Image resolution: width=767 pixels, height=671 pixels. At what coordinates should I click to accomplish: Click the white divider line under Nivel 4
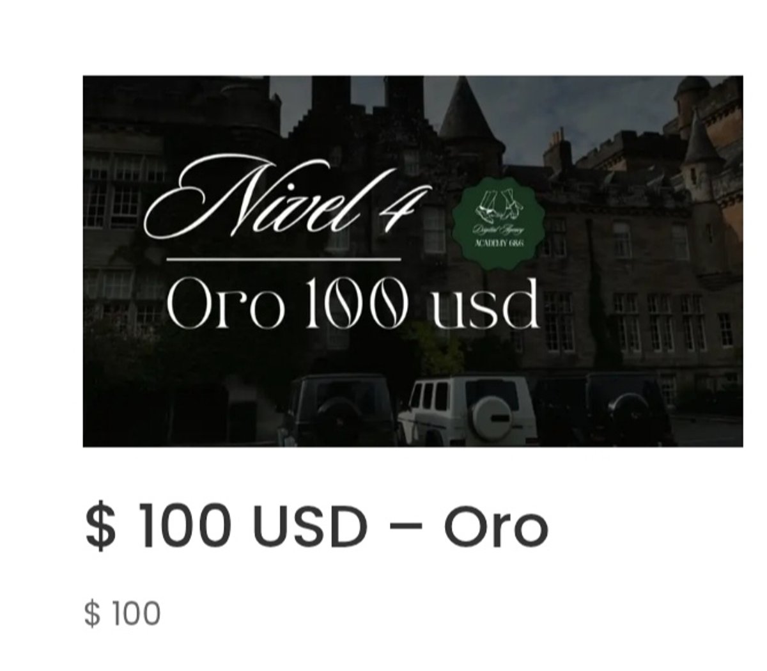click(x=283, y=259)
